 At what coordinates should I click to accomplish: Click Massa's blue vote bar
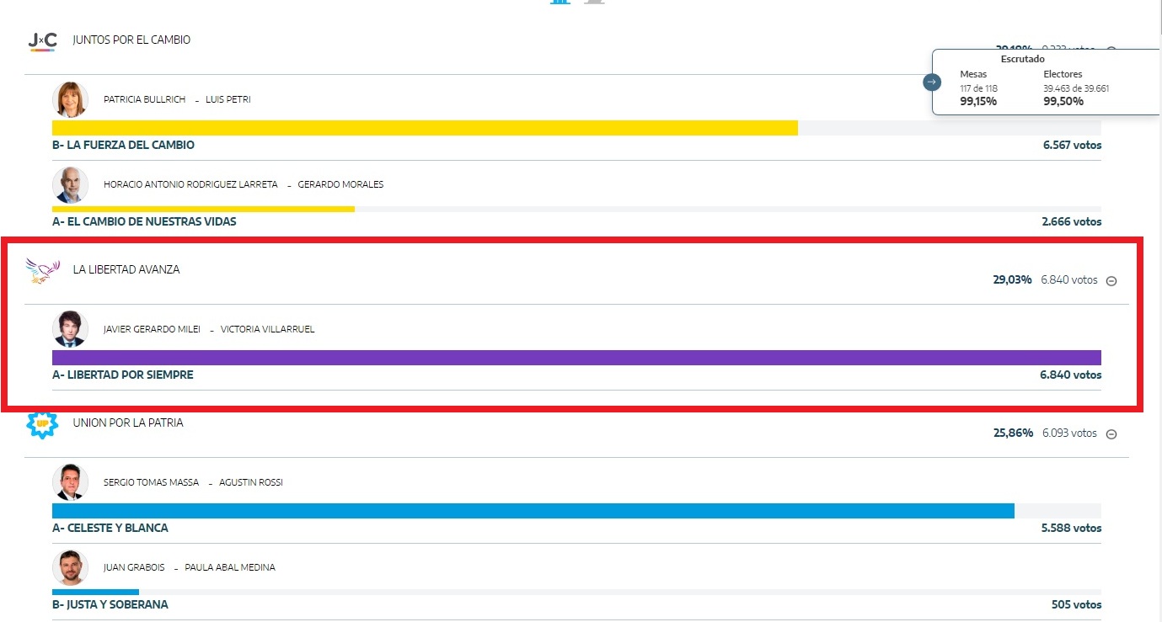coord(533,511)
